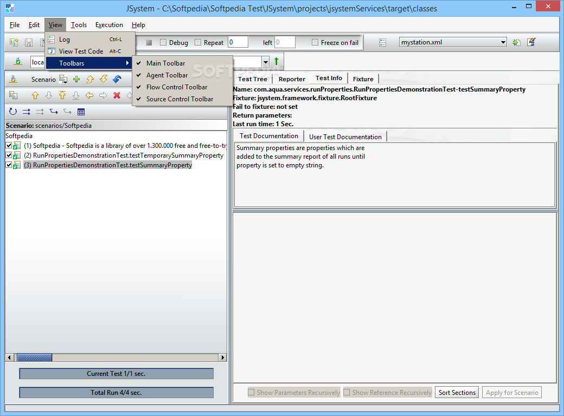Uncheck test (2) testTemporarySummaryProperty checkbox
The width and height of the screenshot is (564, 416).
9,155
